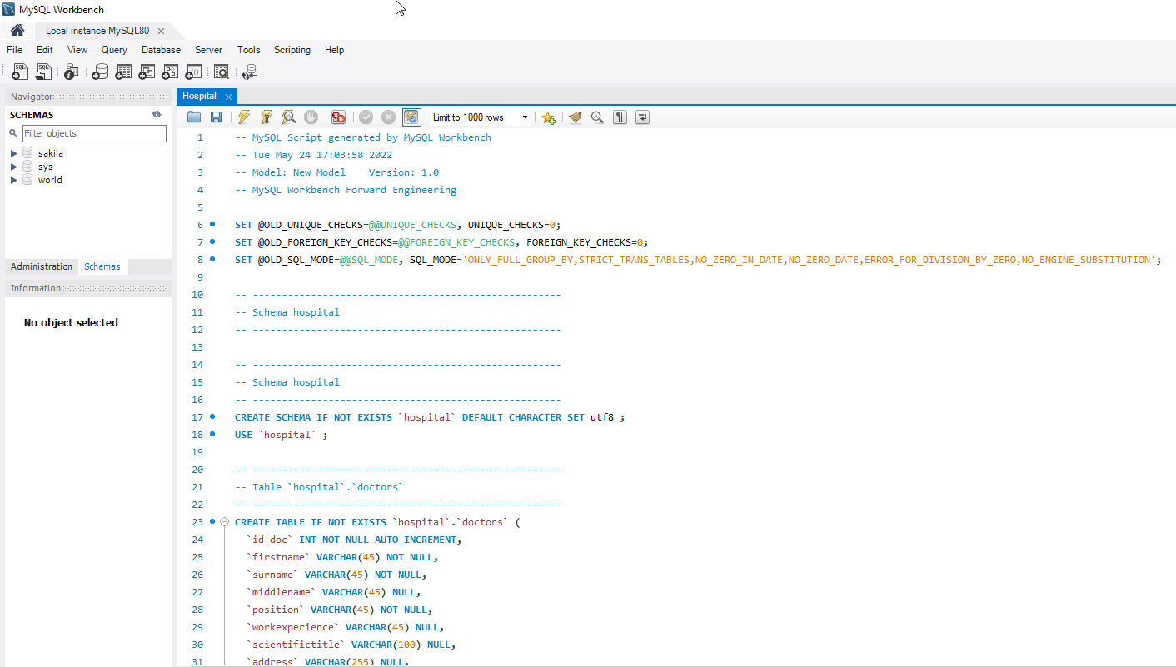Viewport: 1176px width, 667px height.
Task: Open the Query menu
Action: tap(115, 50)
